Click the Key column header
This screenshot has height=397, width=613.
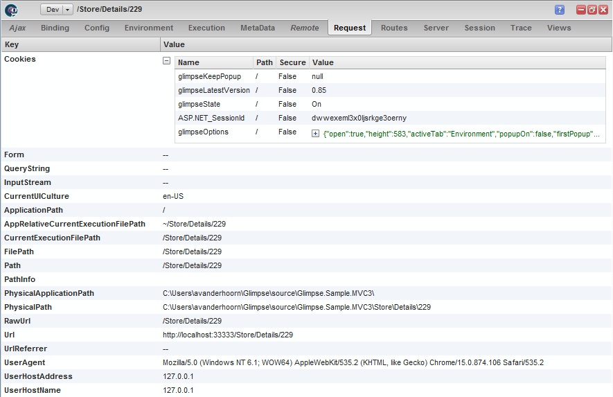(x=80, y=44)
